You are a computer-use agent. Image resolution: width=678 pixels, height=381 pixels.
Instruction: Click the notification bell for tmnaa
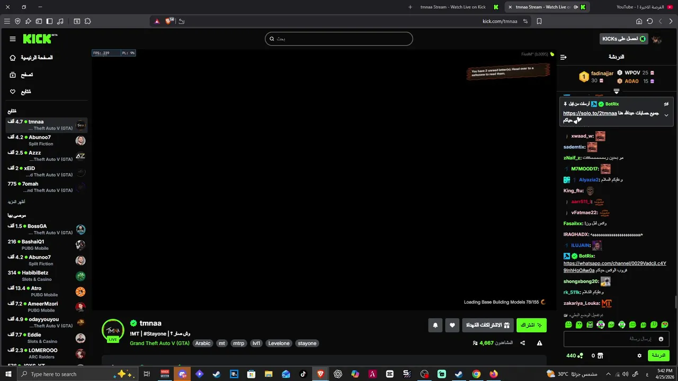click(435, 325)
